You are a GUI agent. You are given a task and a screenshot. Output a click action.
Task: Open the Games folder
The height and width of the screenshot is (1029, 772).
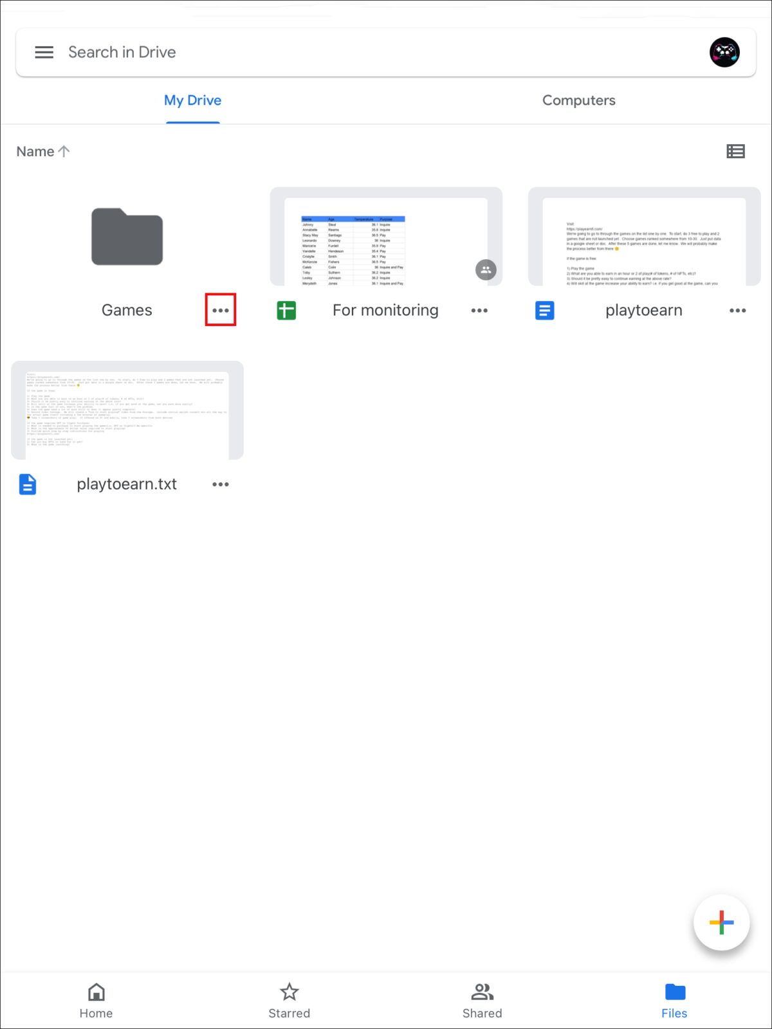tap(127, 237)
